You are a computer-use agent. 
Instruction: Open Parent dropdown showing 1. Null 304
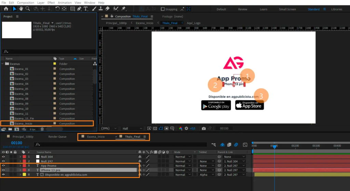tap(234, 161)
